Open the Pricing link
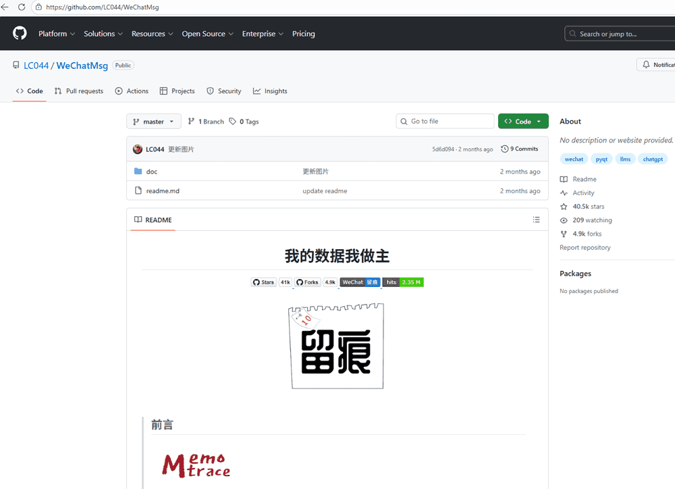The width and height of the screenshot is (675, 489). click(x=303, y=34)
